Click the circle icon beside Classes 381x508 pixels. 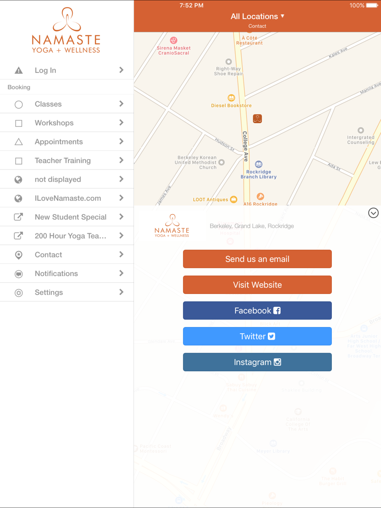pos(19,104)
